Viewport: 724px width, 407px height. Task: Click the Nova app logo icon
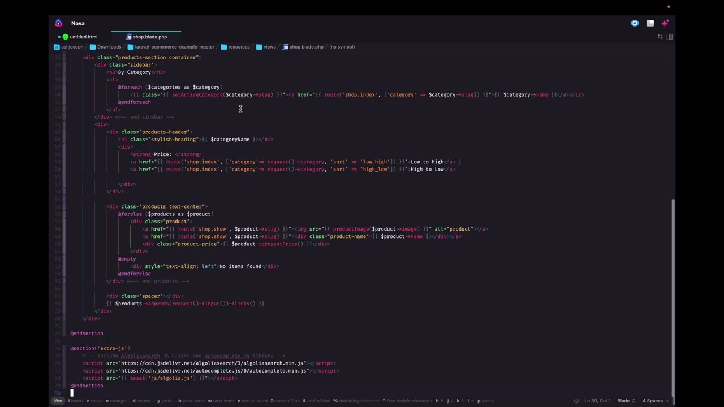coord(58,23)
